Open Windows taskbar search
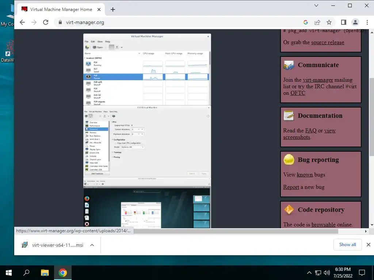 pos(26,273)
